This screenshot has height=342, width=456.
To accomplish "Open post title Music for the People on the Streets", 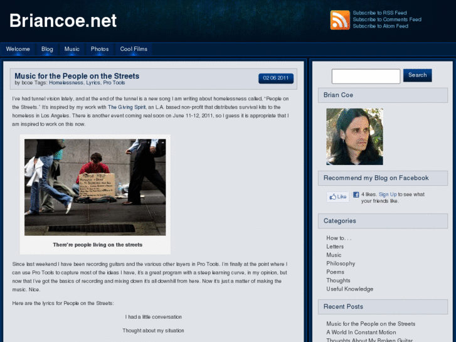I will coord(77,76).
